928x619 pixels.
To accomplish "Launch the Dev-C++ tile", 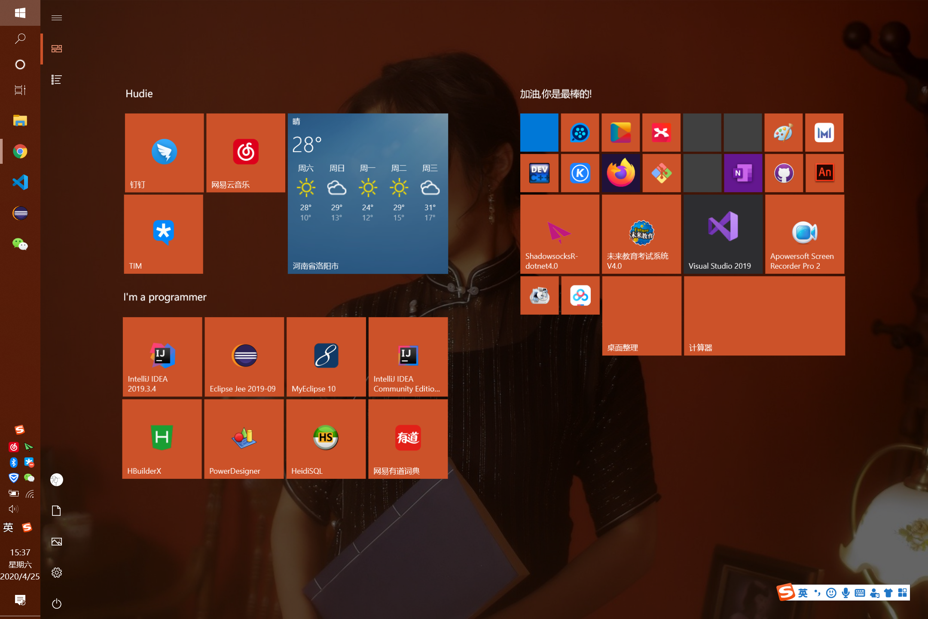I will [539, 173].
